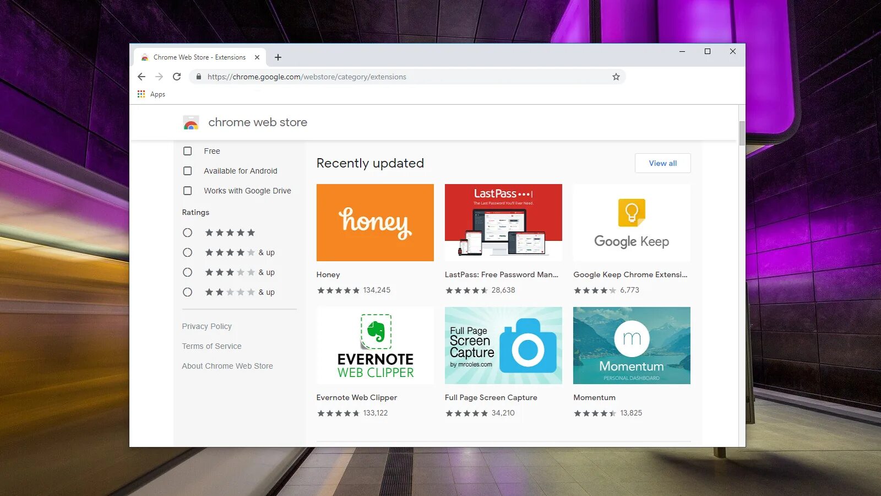View site security lock info
Image resolution: width=881 pixels, height=496 pixels.
point(199,77)
